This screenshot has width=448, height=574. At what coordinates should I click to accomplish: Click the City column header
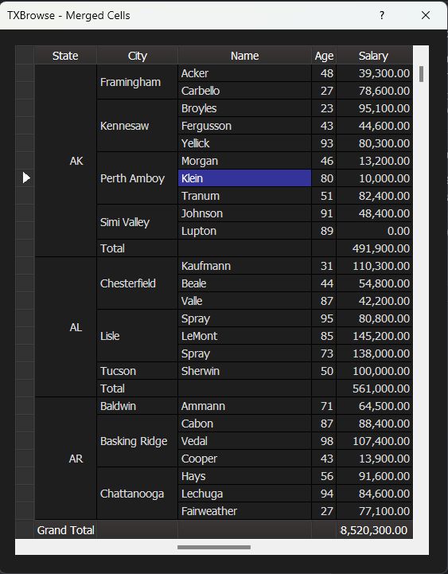[137, 56]
